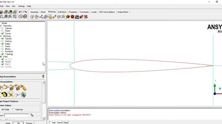Open the Measure Distance tool
Viewport: 222px width, 124px height.
(x=6, y=17)
